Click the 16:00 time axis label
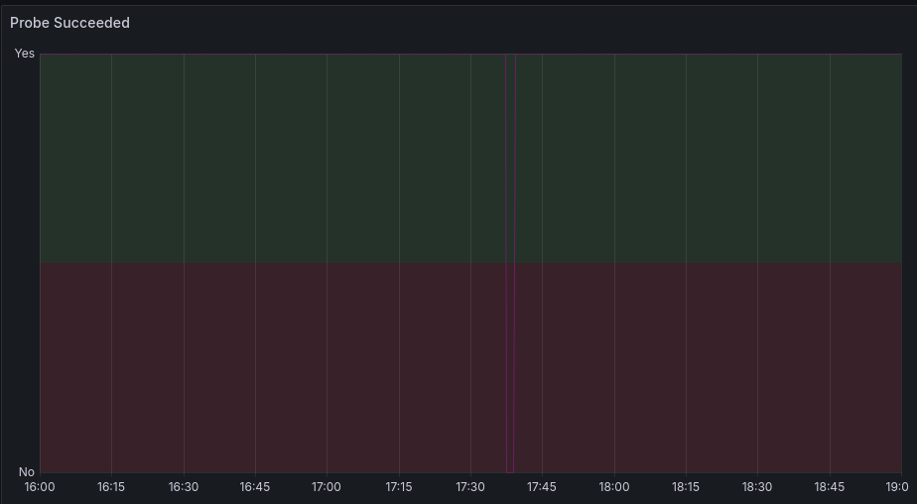 [x=40, y=487]
